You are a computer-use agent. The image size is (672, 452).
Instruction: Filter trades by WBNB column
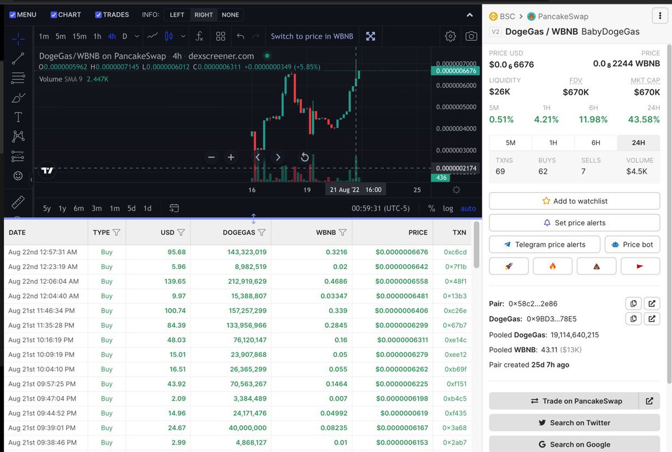point(343,232)
